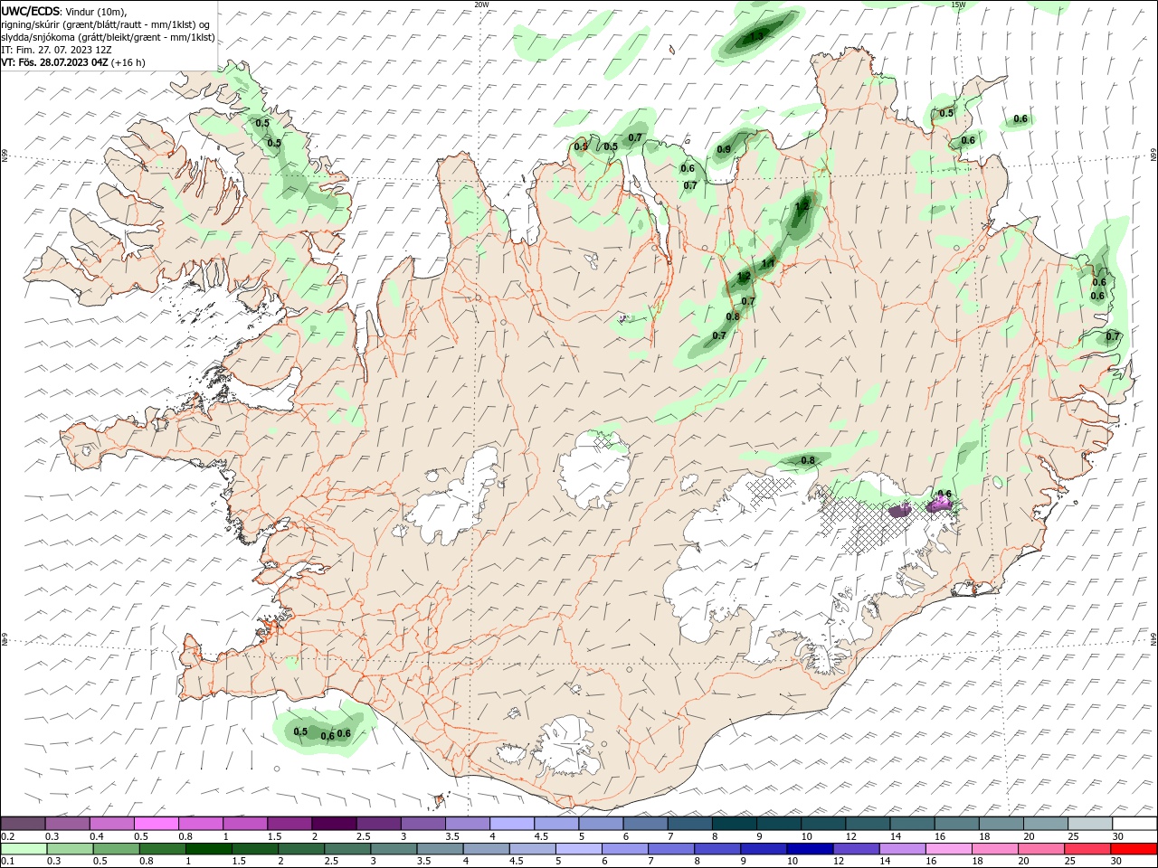Click the gray-green 3–3.5 swatch in bottom legend
Image resolution: width=1158 pixels, height=868 pixels.
394,849
